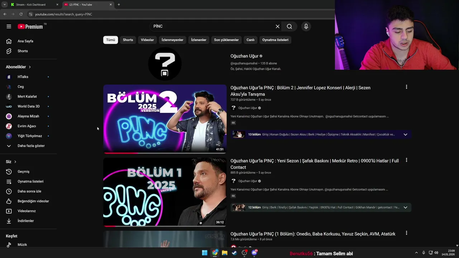Open Steam from taskbar
Viewport: 459px width, 258px height.
[234, 253]
